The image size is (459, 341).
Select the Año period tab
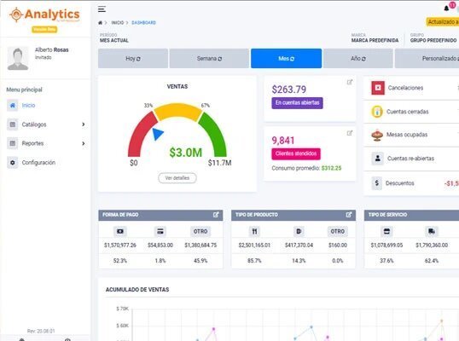(358, 59)
